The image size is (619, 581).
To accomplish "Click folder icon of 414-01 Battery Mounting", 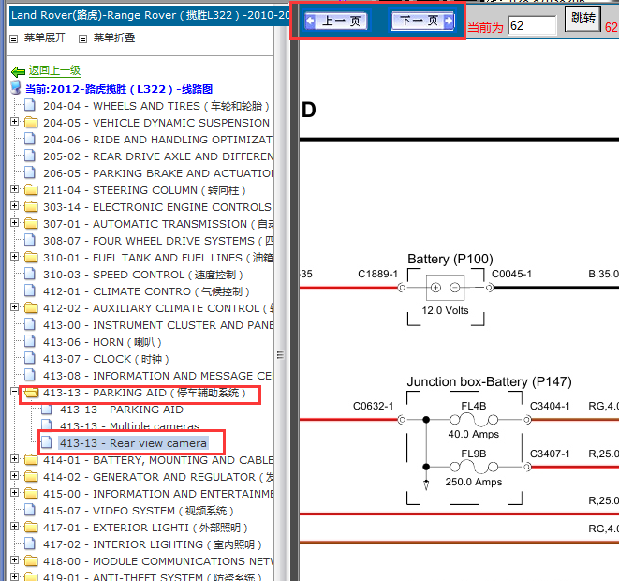I will [31, 460].
